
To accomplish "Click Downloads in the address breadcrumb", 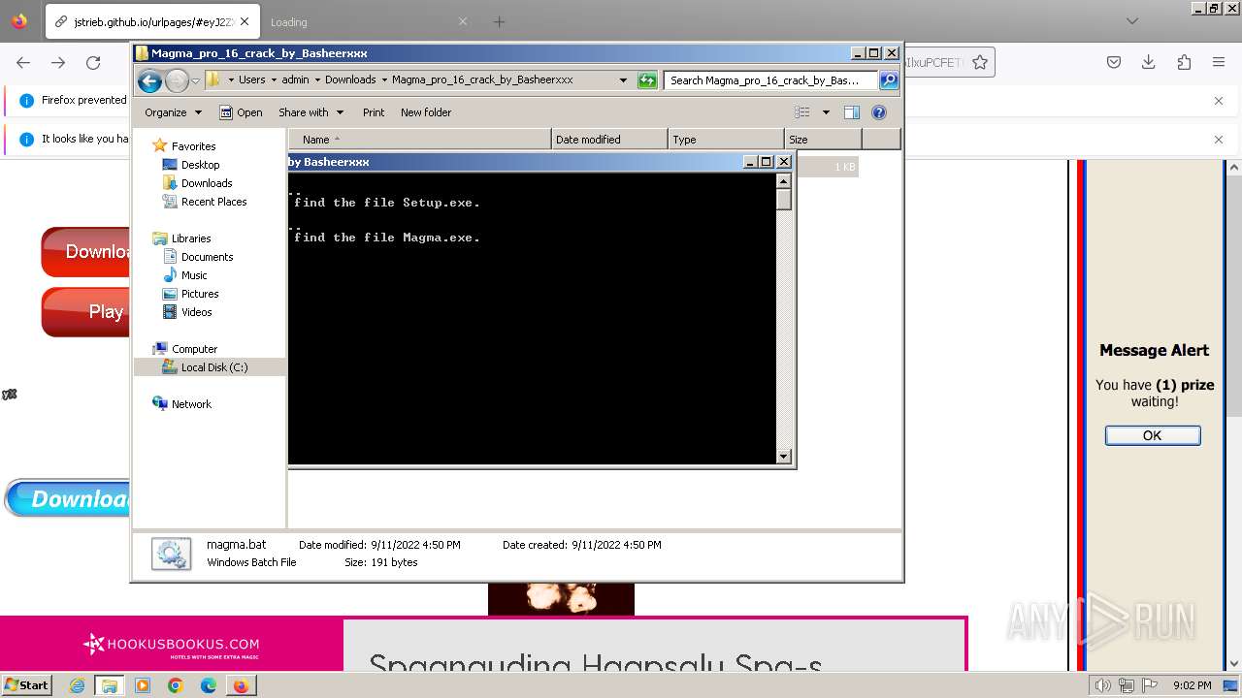I will (x=350, y=80).
